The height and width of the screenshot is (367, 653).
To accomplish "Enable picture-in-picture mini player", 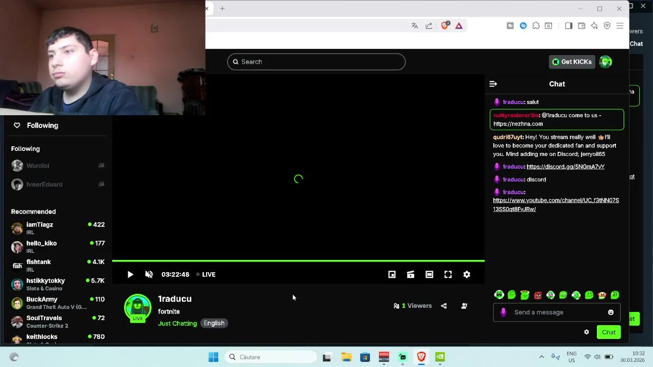I will pyautogui.click(x=392, y=274).
